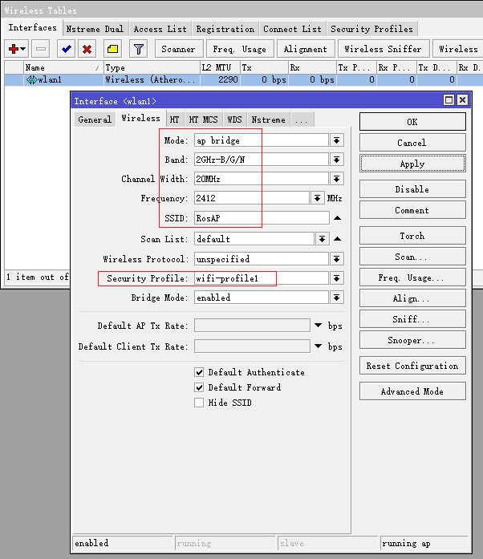Viewport: 483px width, 559px height.
Task: Click the up arrow beside Scan List
Action: pyautogui.click(x=338, y=239)
